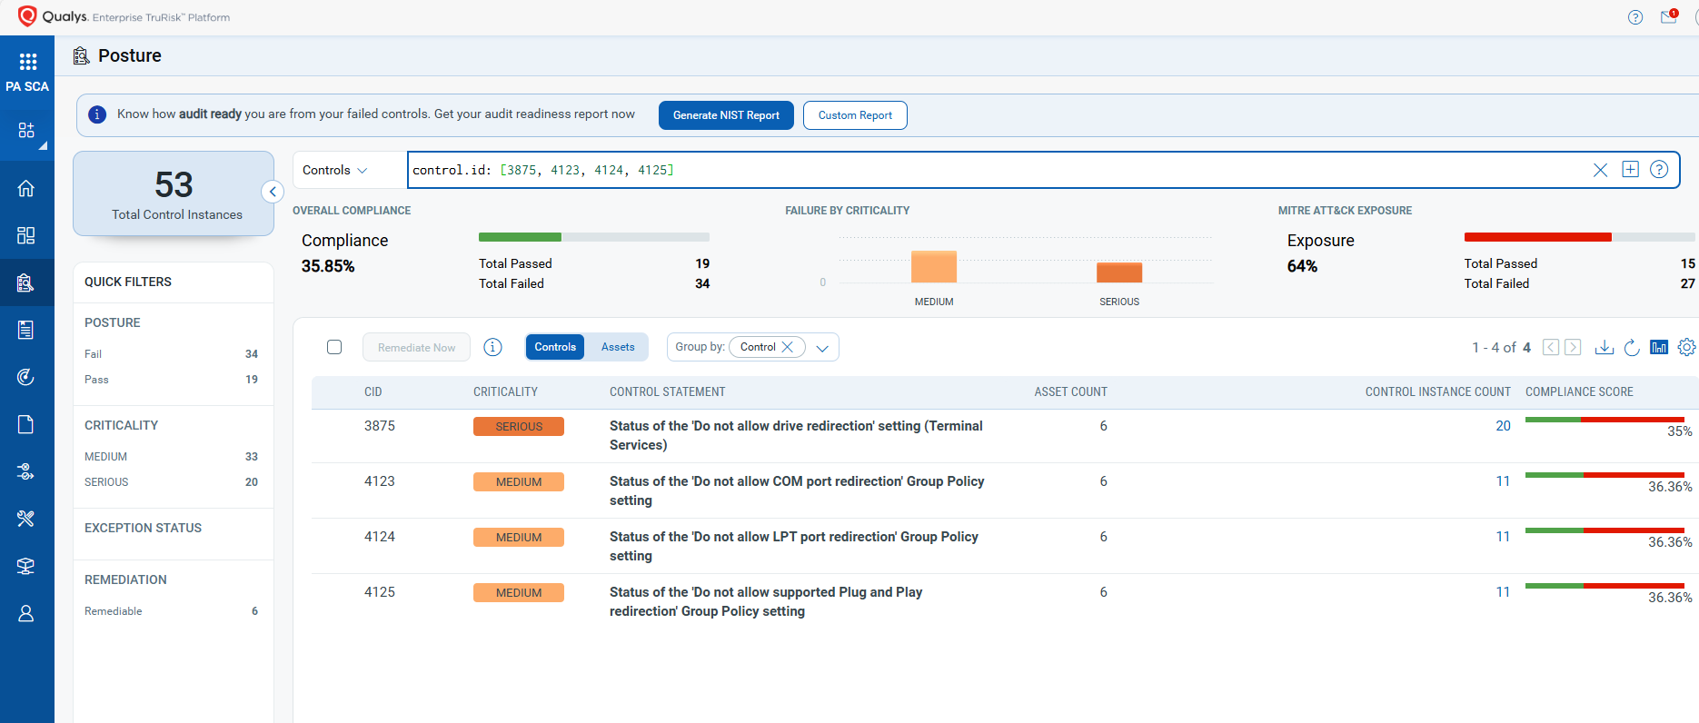Viewport: 1699px width, 723px height.
Task: Open table settings gear icon
Action: [x=1686, y=347]
